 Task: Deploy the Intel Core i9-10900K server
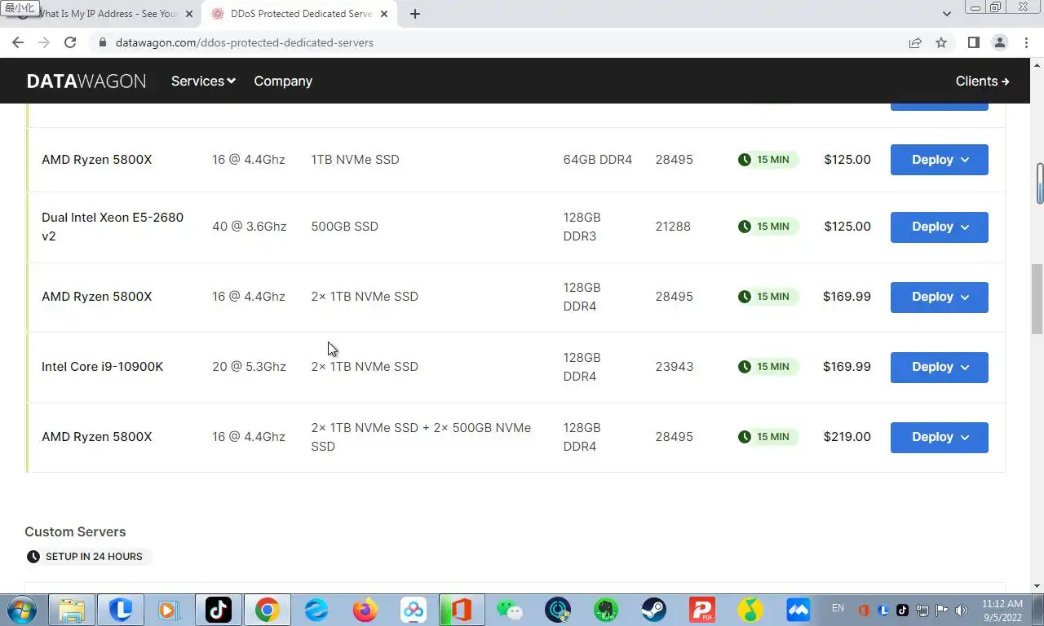coord(940,367)
